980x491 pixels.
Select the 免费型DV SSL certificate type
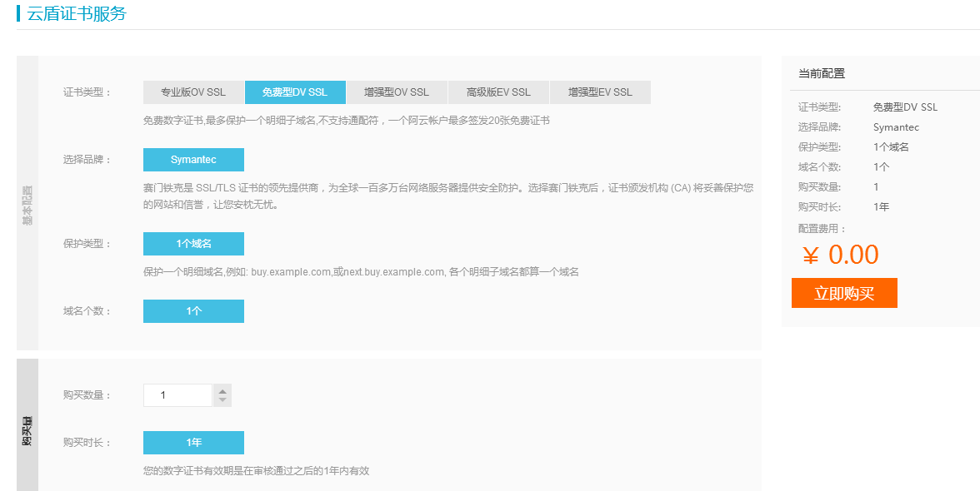(x=295, y=92)
